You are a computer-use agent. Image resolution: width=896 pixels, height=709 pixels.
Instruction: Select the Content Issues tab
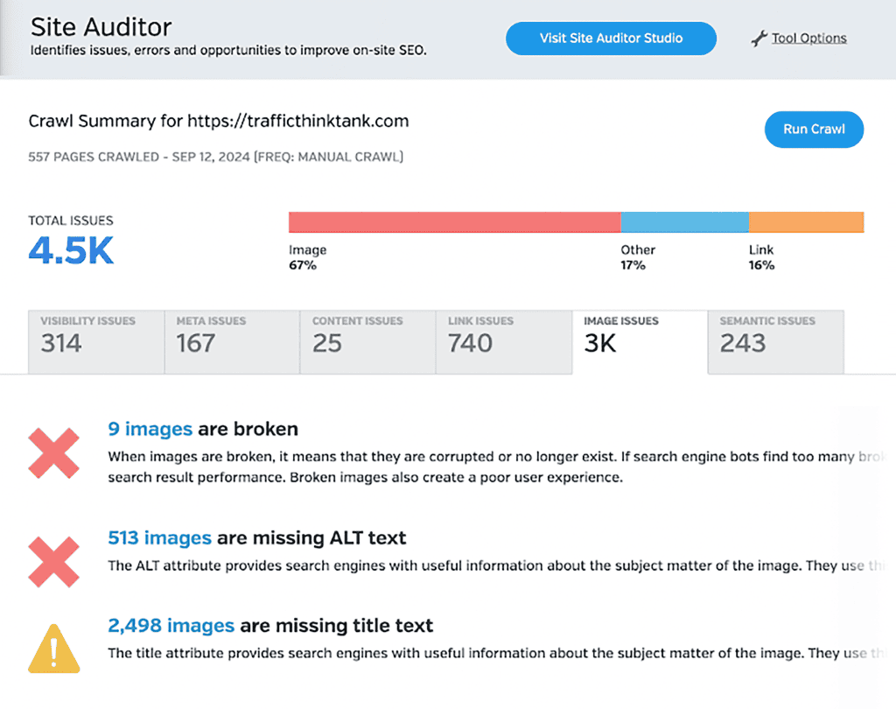click(x=367, y=341)
